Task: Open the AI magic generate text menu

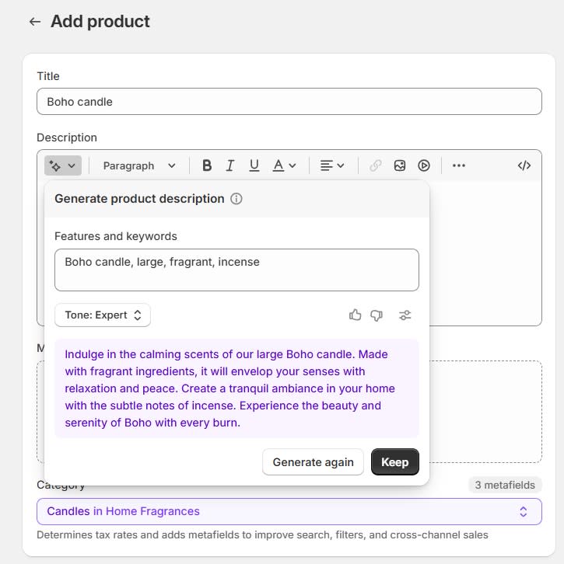Action: click(62, 165)
